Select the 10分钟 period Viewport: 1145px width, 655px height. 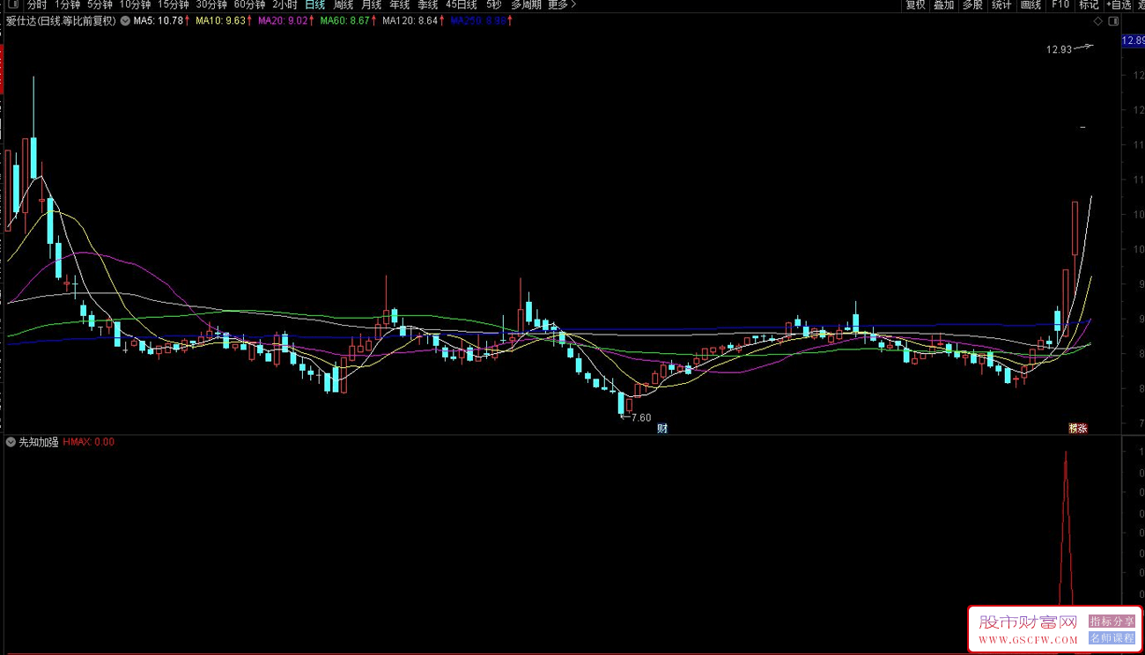(135, 5)
